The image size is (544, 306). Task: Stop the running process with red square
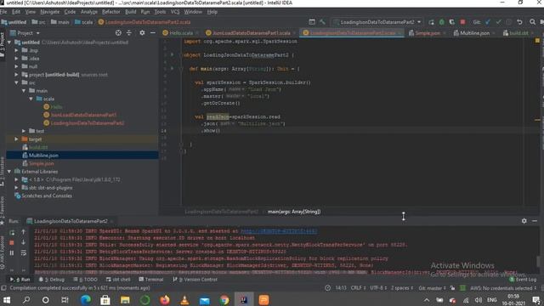(462, 22)
